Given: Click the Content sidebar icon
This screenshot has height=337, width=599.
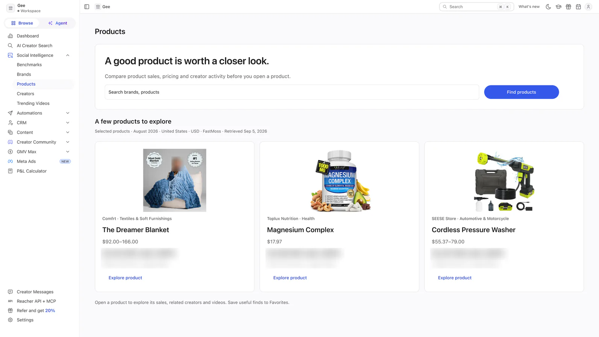Looking at the screenshot, I should click(x=10, y=133).
